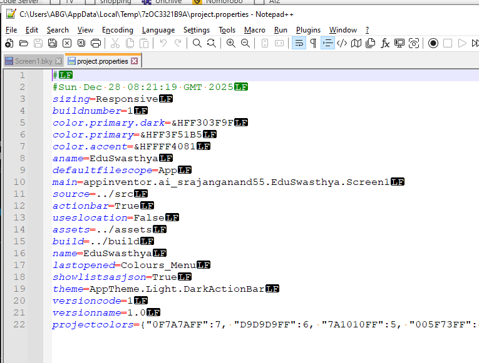479x363 pixels.
Task: Click the Print toolbar icon
Action: [x=96, y=43]
